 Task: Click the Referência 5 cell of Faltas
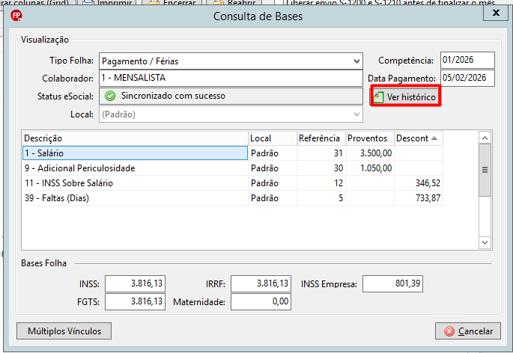[321, 198]
